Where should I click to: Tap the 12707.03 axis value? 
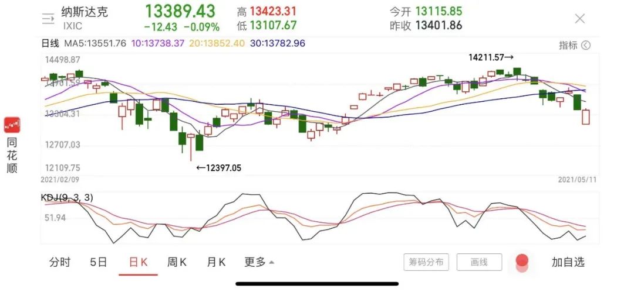click(63, 145)
